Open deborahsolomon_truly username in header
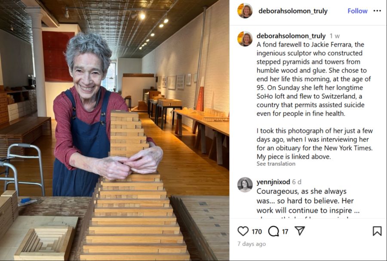The width and height of the screenshot is (387, 261). pyautogui.click(x=293, y=11)
